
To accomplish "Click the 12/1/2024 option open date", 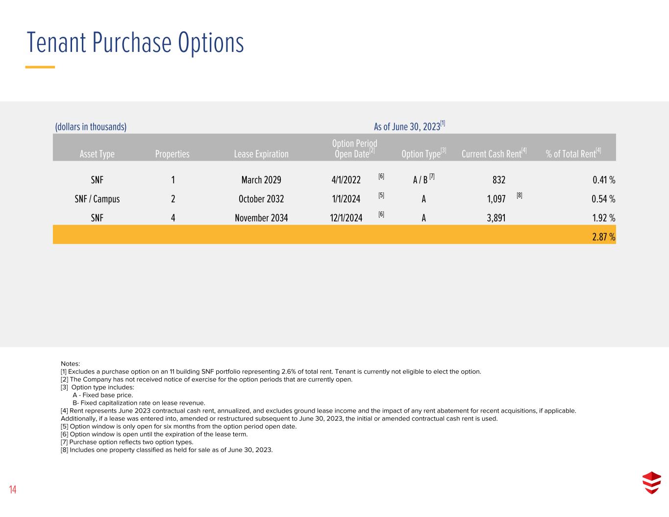I will 346,218.
